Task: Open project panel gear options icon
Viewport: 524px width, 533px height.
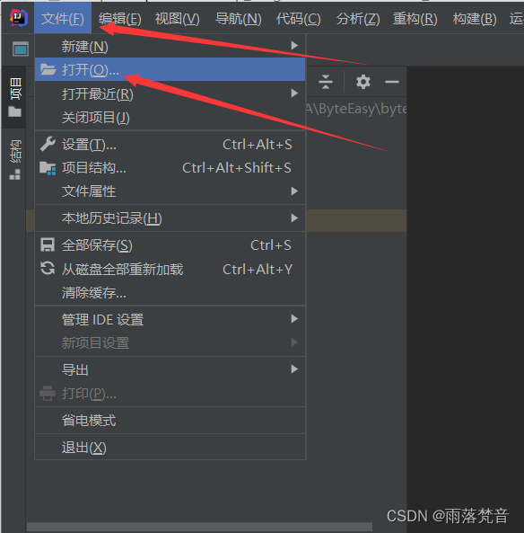Action: 362,82
